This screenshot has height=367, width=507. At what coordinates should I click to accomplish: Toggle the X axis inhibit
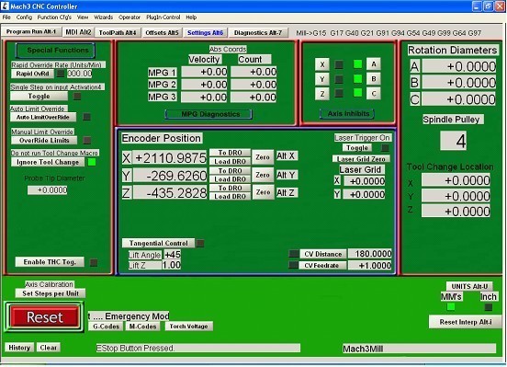tap(322, 64)
